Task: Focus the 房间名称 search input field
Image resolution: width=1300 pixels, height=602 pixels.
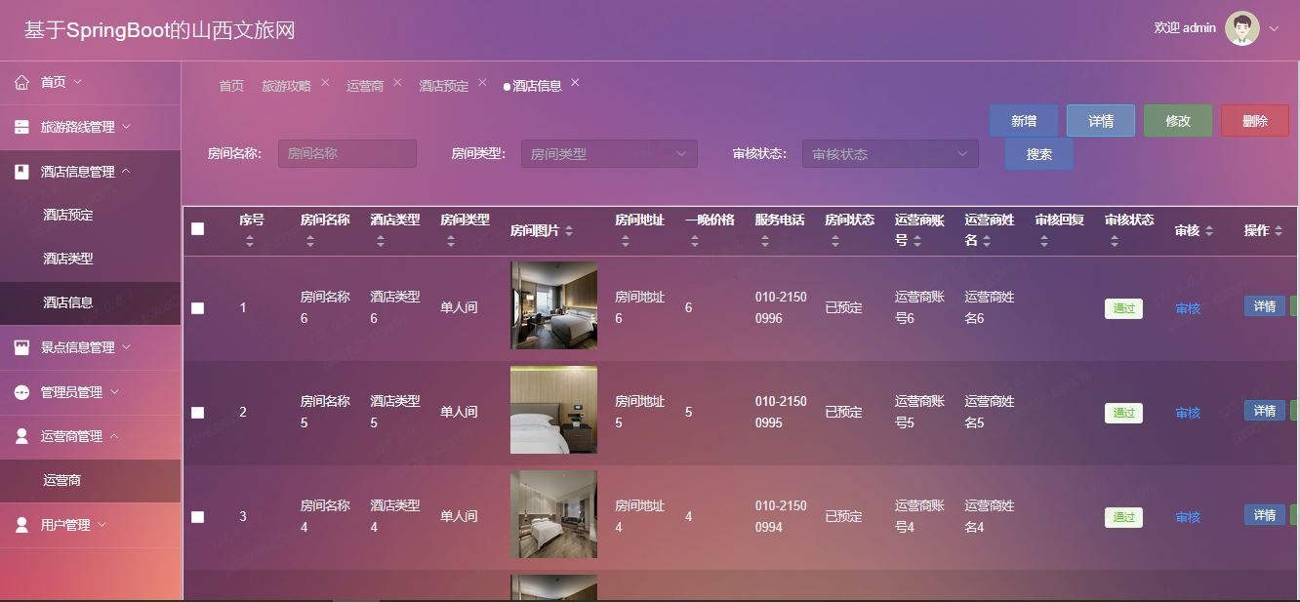Action: pos(347,154)
